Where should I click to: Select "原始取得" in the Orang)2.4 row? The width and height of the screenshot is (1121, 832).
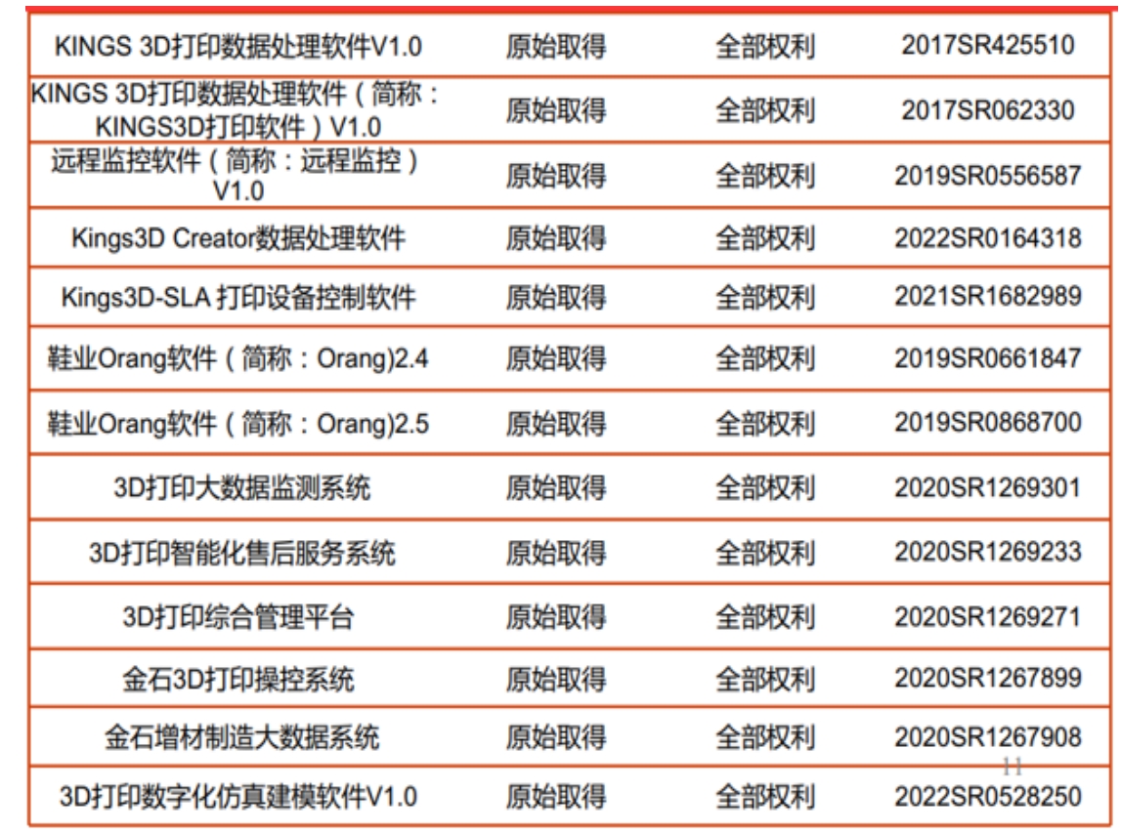point(556,359)
